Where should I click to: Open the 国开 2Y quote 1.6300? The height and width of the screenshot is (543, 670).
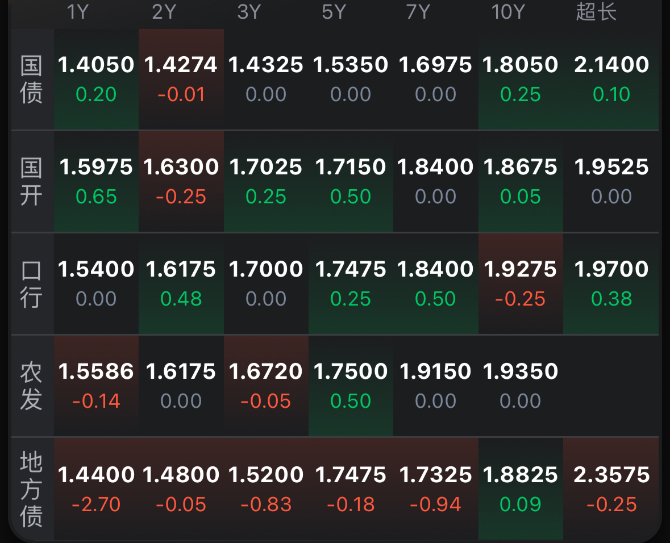(x=181, y=181)
